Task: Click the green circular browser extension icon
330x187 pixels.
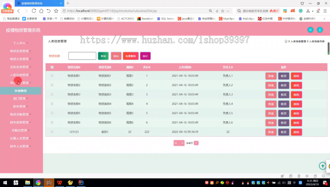Action: pyautogui.click(x=301, y=11)
